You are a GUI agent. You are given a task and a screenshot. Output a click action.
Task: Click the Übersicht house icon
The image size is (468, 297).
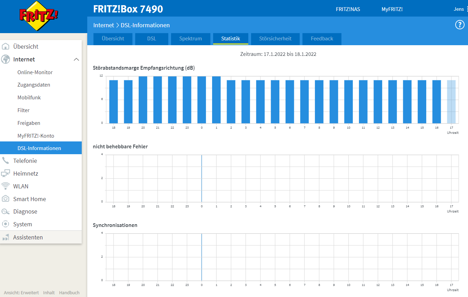6,47
